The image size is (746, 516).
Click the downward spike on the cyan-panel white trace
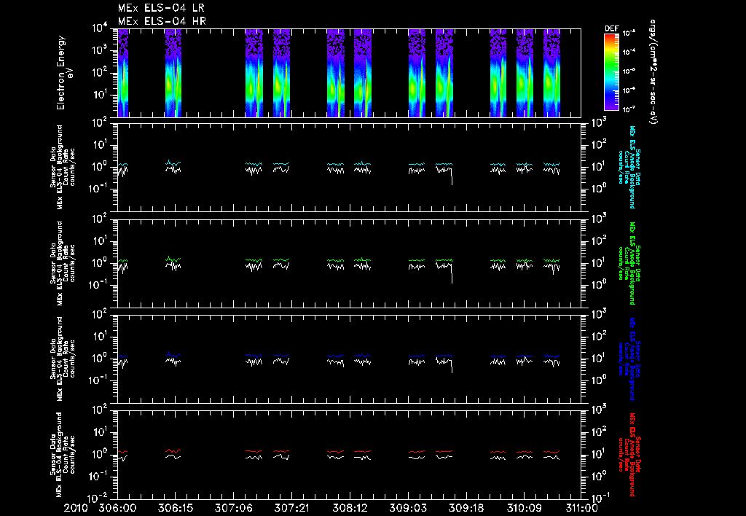(x=452, y=176)
